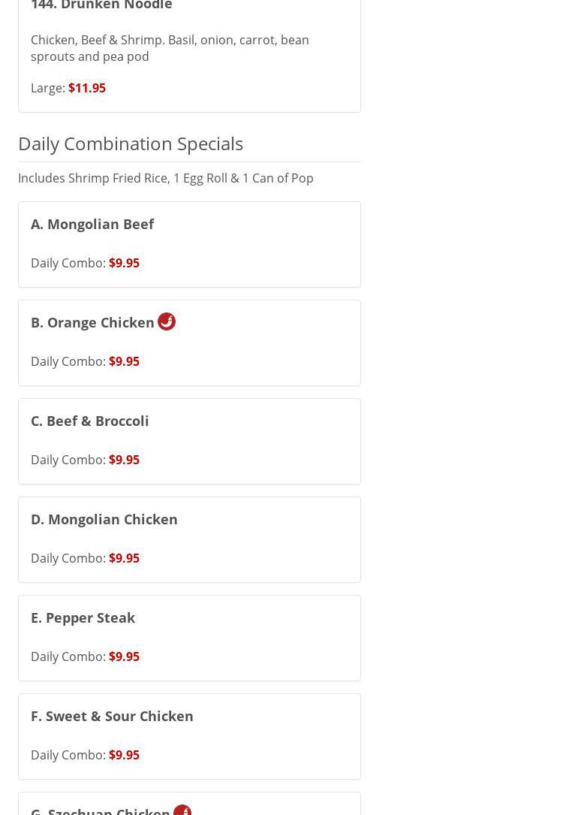Select E. Pepper Steak combo

(x=83, y=617)
